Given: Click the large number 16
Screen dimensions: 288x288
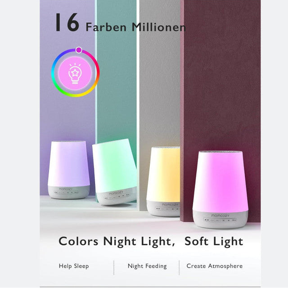Looking at the screenshot, I should (x=67, y=22).
